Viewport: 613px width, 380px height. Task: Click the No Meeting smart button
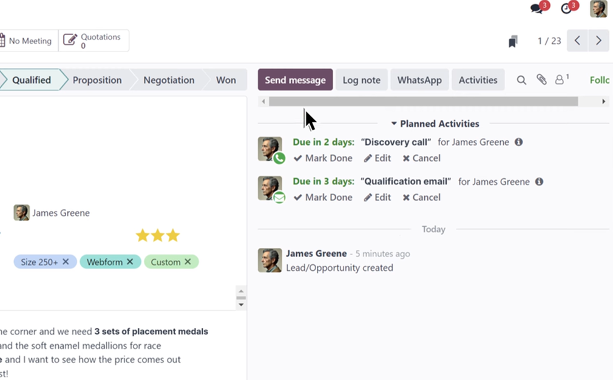[27, 40]
